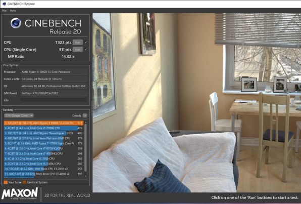Toggle the checkbox beside the CPU test
301x204 pixels.
point(86,42)
